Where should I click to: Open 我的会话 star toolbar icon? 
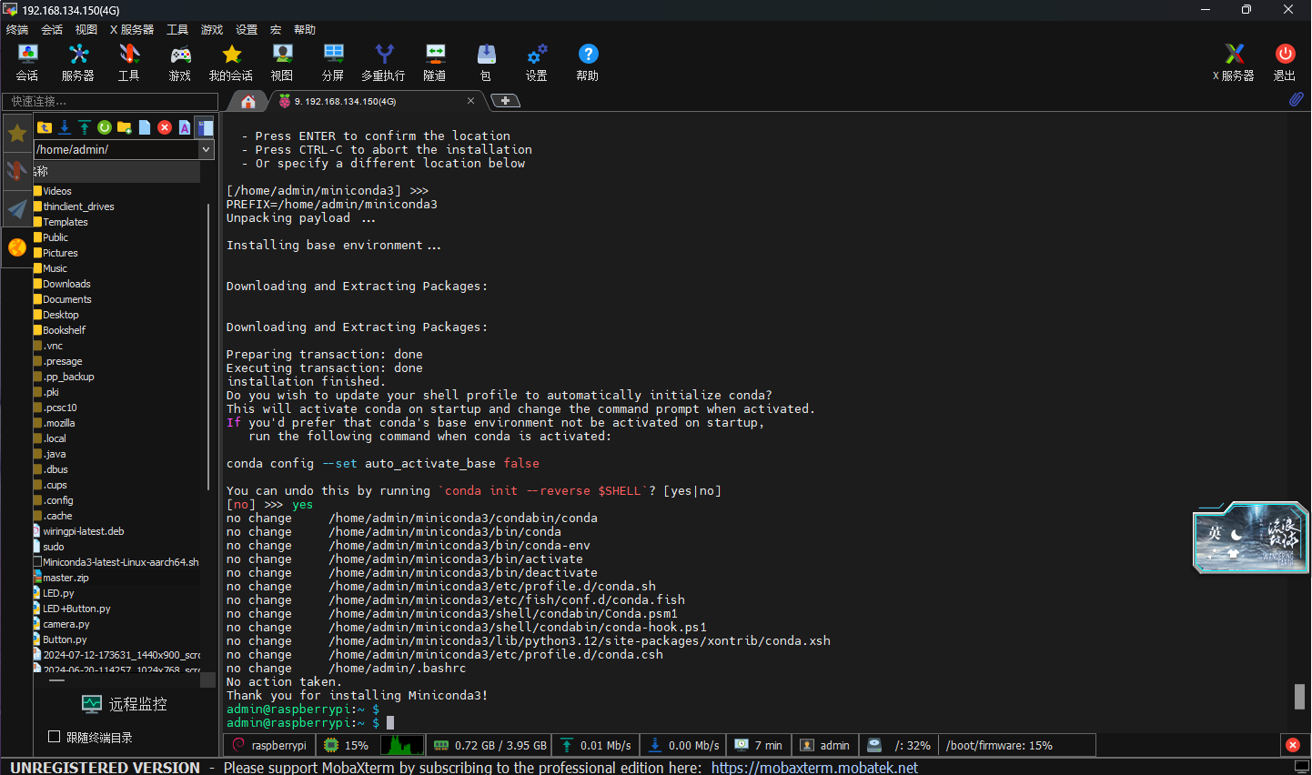(x=231, y=63)
